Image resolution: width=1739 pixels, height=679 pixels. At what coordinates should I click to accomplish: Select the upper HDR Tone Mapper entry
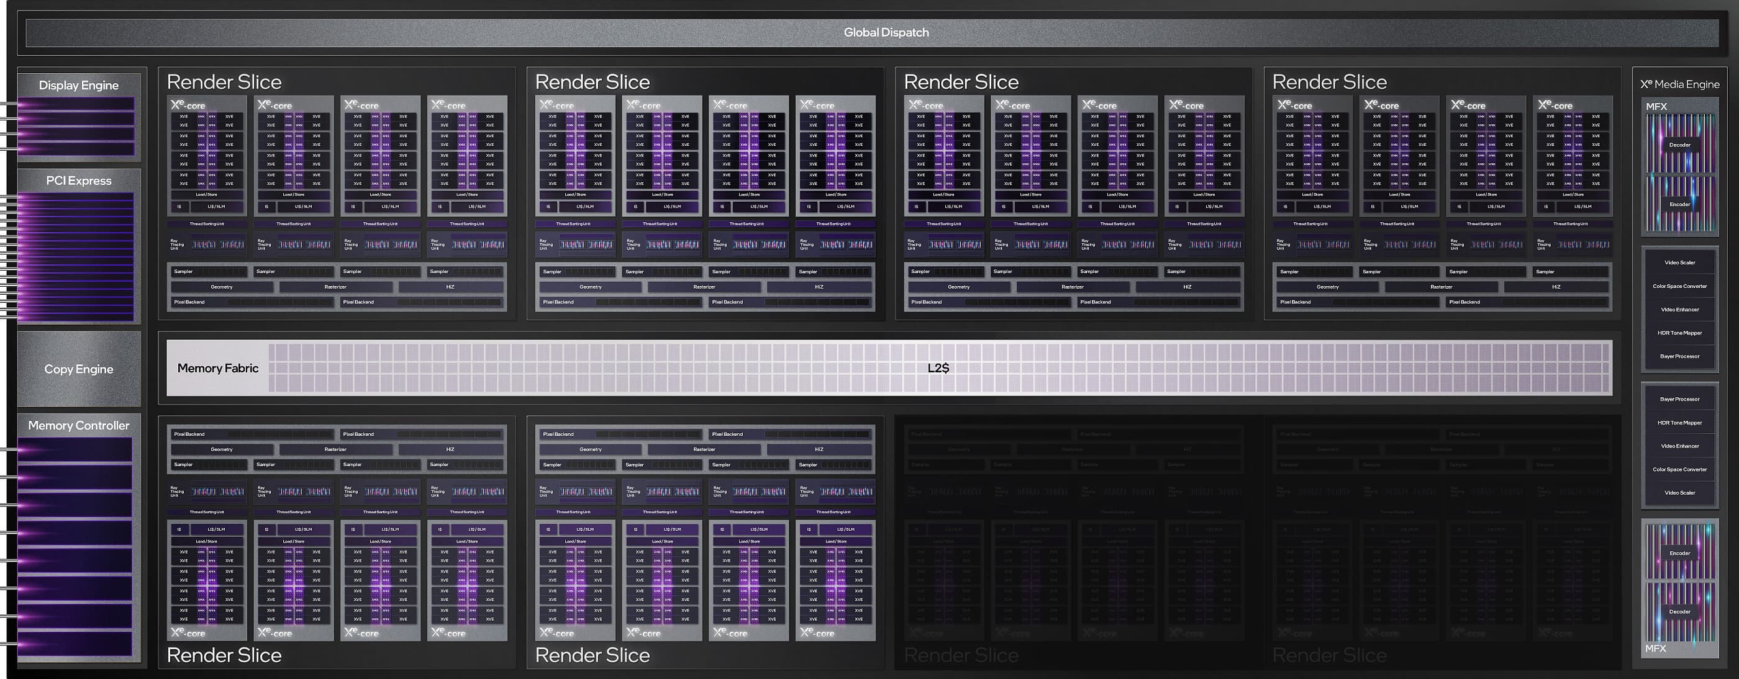pos(1679,333)
